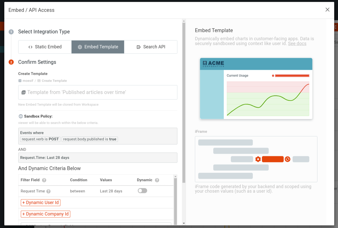Click the clone template icon inside the name field
Image resolution: width=338 pixels, height=228 pixels.
24,92
